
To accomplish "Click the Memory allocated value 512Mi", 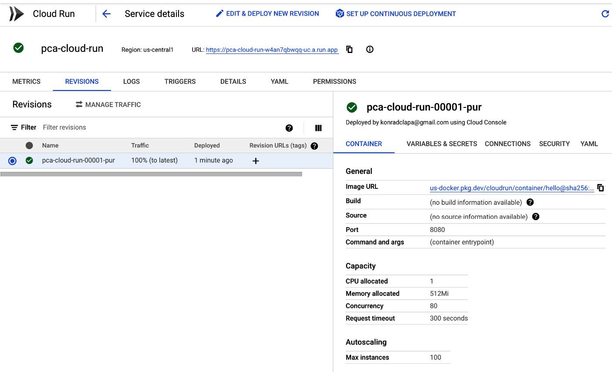I will [439, 294].
